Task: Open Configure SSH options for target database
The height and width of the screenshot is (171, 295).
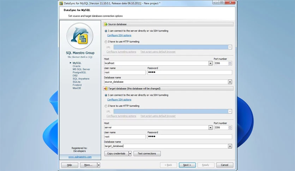Action: tap(119, 100)
